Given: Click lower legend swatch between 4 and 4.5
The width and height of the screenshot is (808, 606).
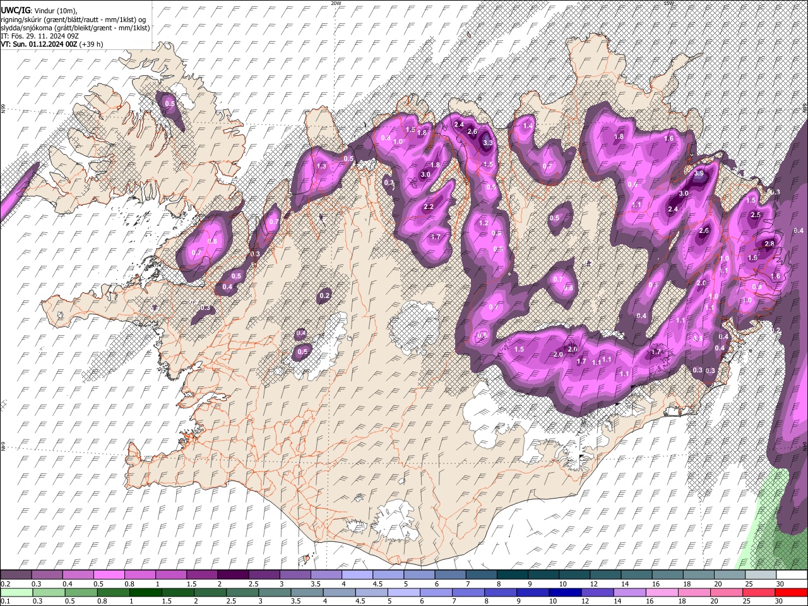Looking at the screenshot, I should (x=338, y=592).
